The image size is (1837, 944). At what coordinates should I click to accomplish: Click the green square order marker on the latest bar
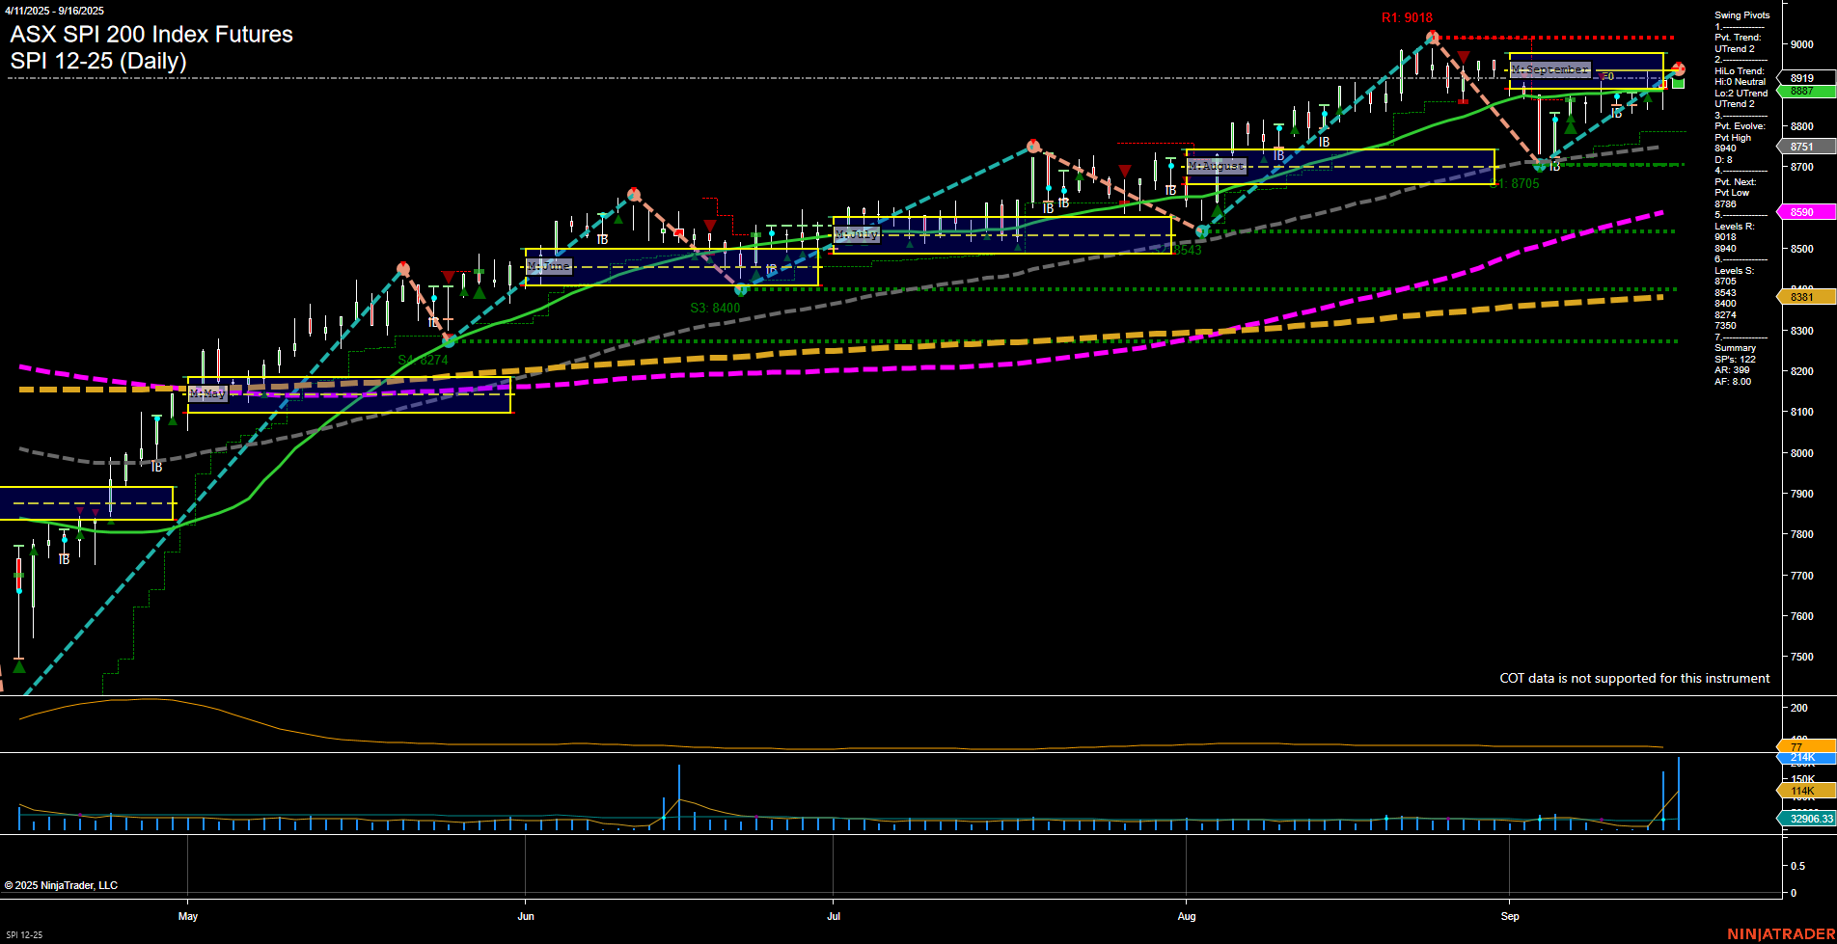pyautogui.click(x=1677, y=84)
